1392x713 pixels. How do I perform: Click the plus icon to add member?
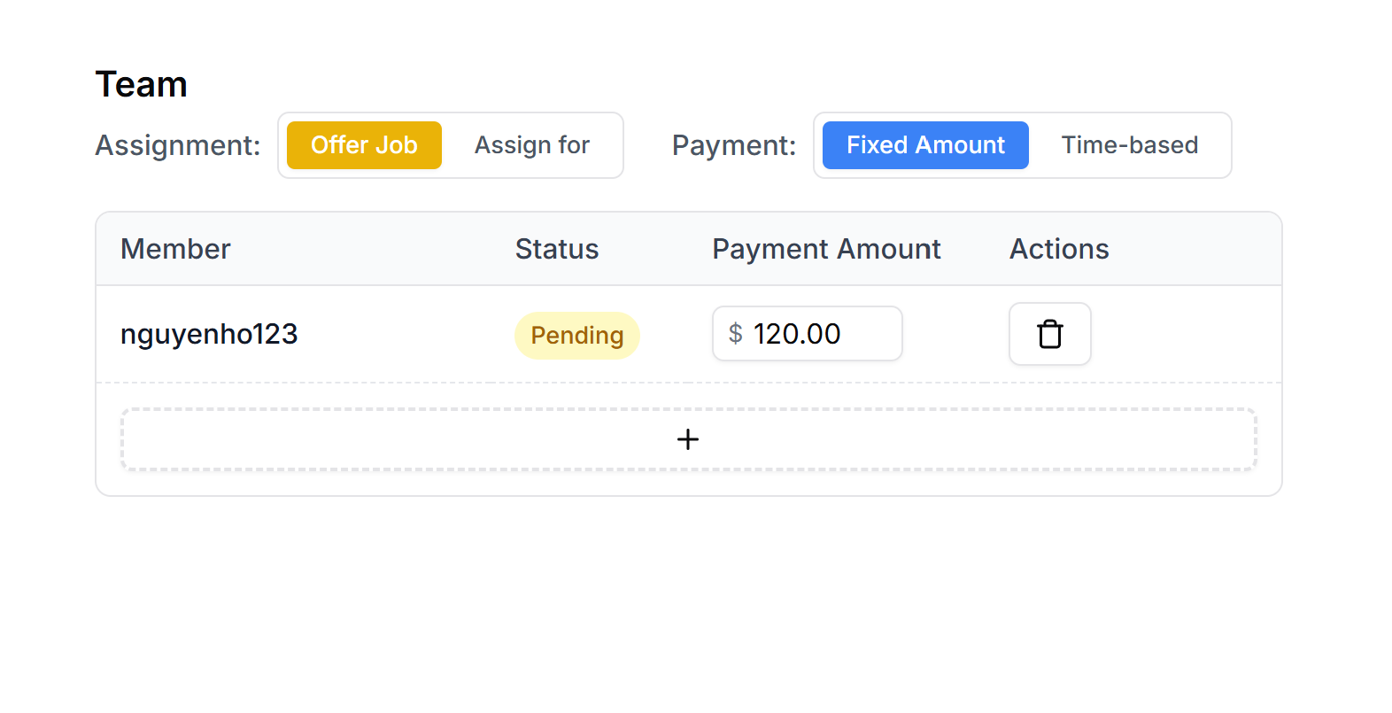688,439
